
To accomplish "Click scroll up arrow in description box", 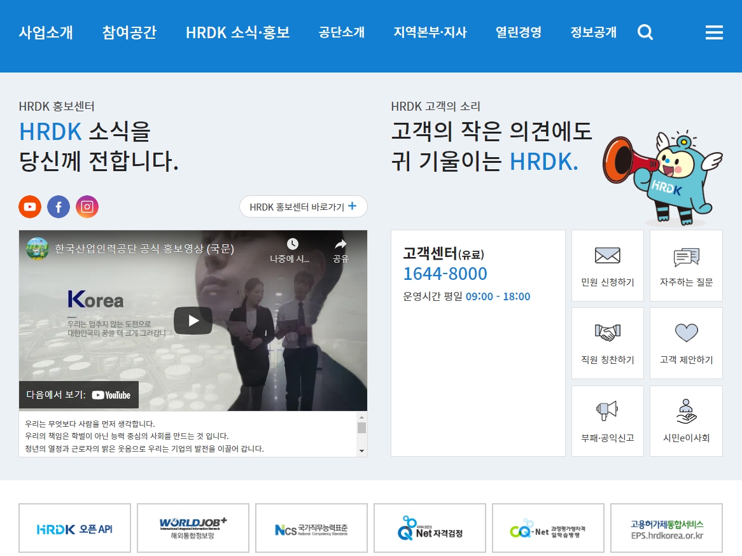I will coord(361,417).
